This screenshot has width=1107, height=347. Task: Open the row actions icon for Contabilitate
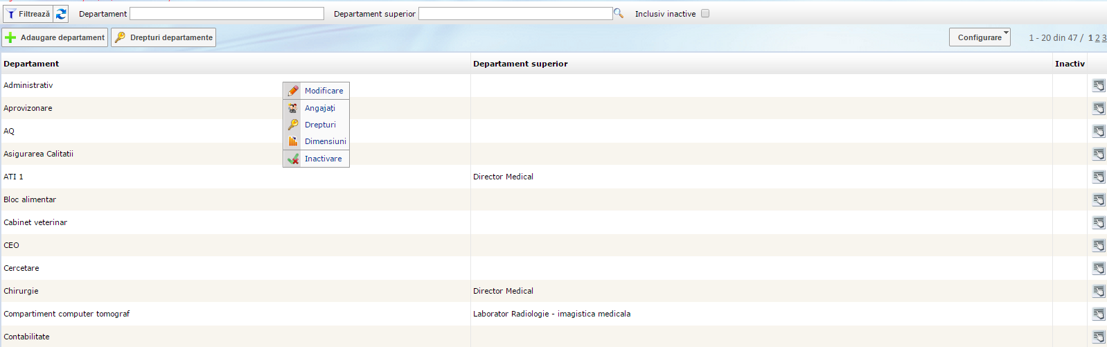tap(1099, 337)
